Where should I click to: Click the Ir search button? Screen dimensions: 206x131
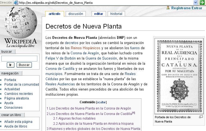[10, 65]
